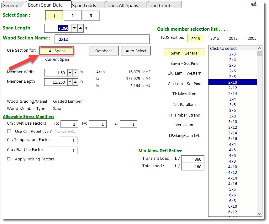Image resolution: width=269 pixels, height=224 pixels.
Task: Open the wood section Database
Action: pyautogui.click(x=104, y=51)
